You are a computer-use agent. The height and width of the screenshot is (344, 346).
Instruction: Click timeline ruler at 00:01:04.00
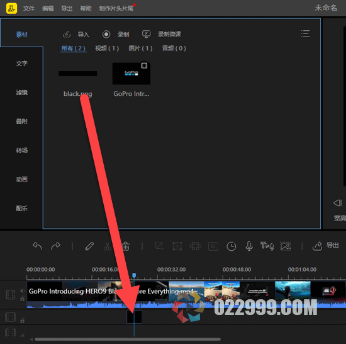(x=302, y=270)
